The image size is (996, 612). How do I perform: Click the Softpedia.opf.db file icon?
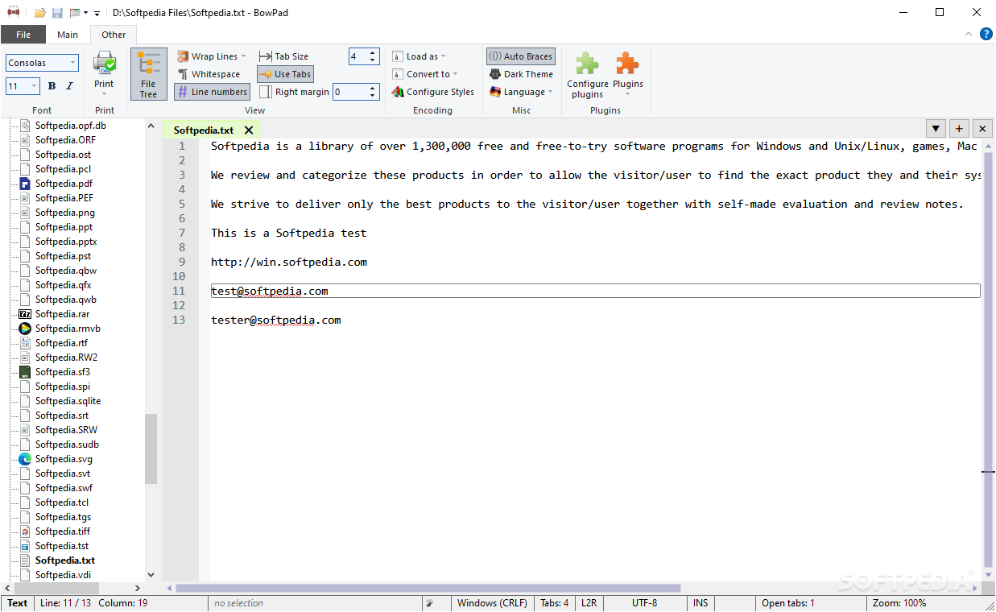pyautogui.click(x=25, y=126)
